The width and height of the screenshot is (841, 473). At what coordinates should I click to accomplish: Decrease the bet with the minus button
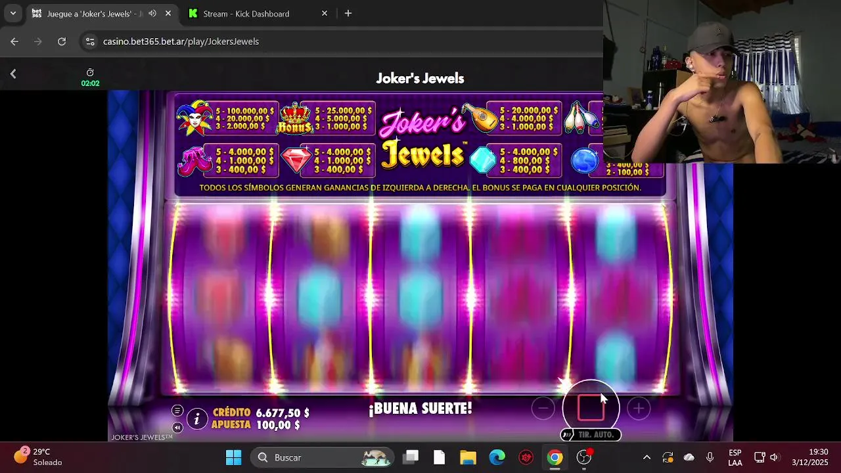pos(543,409)
